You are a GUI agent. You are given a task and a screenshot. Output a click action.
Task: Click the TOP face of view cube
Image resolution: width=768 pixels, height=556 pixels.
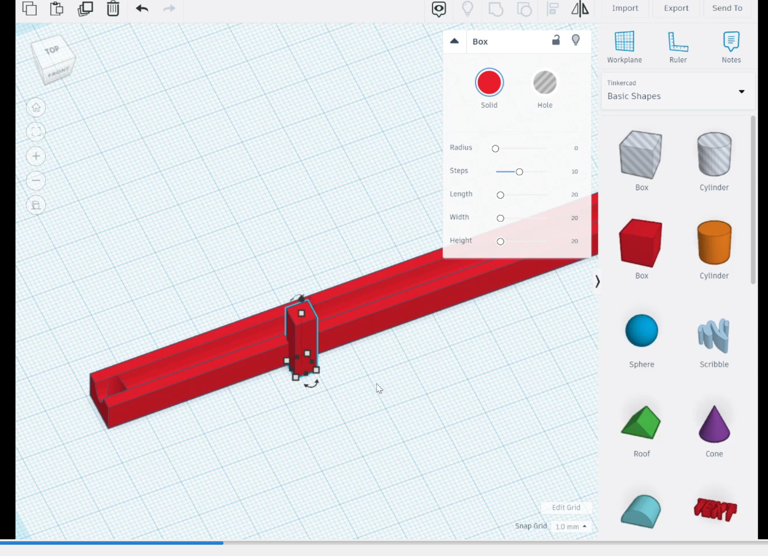click(53, 50)
